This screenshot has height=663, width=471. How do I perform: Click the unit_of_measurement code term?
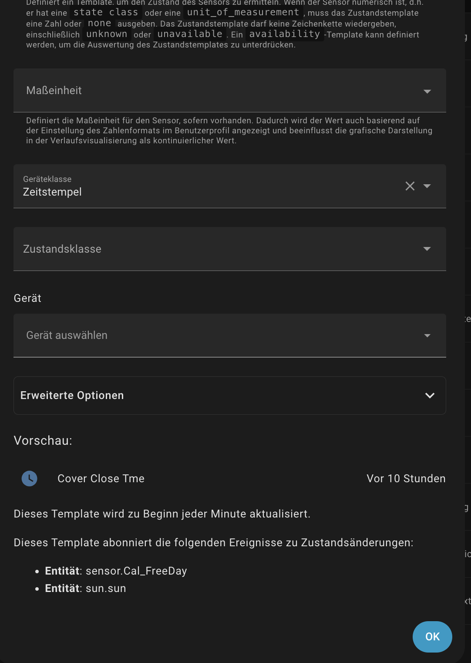point(243,12)
